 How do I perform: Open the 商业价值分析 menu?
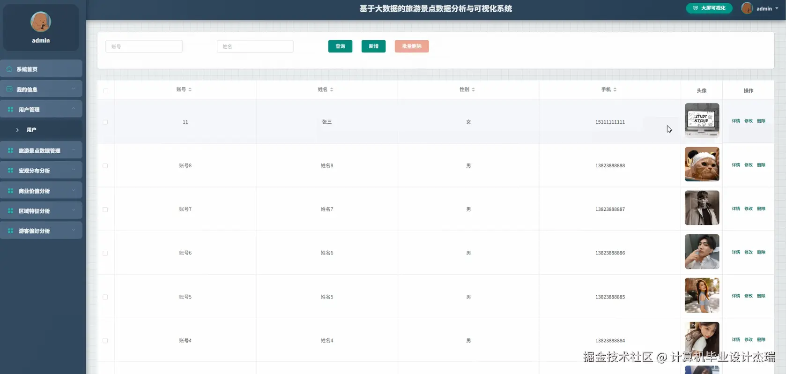click(x=41, y=191)
